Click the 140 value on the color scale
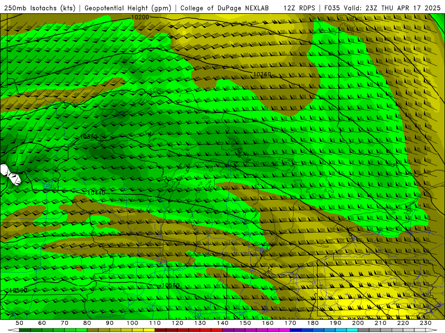This screenshot has height=333, width=445. (x=222, y=323)
